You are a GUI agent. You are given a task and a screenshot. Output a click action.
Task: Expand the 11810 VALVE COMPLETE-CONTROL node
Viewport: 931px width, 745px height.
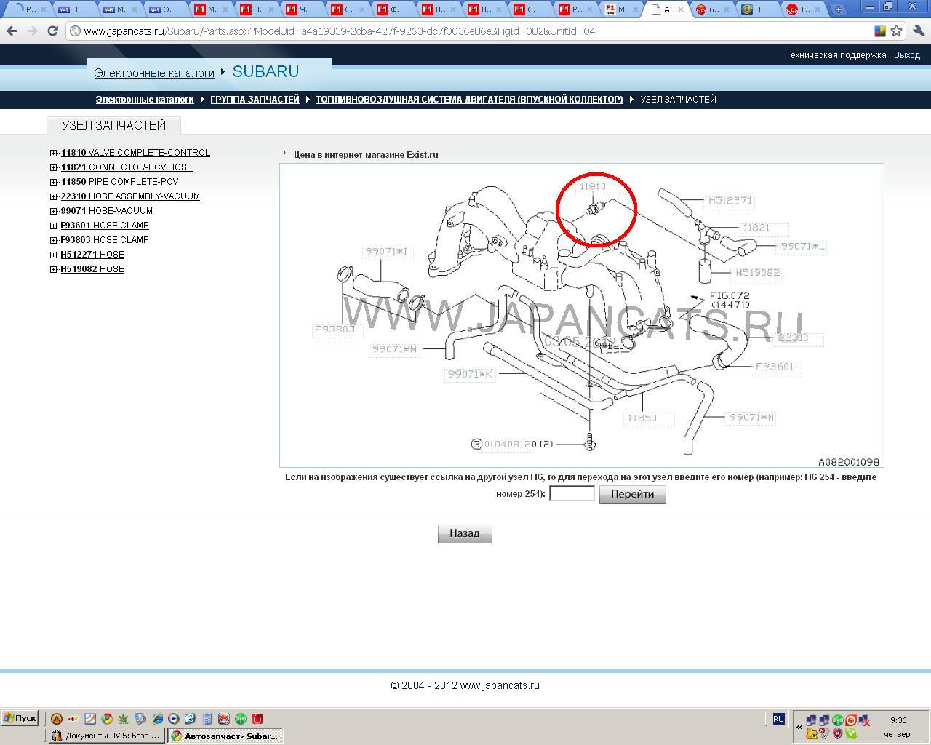tap(54, 153)
